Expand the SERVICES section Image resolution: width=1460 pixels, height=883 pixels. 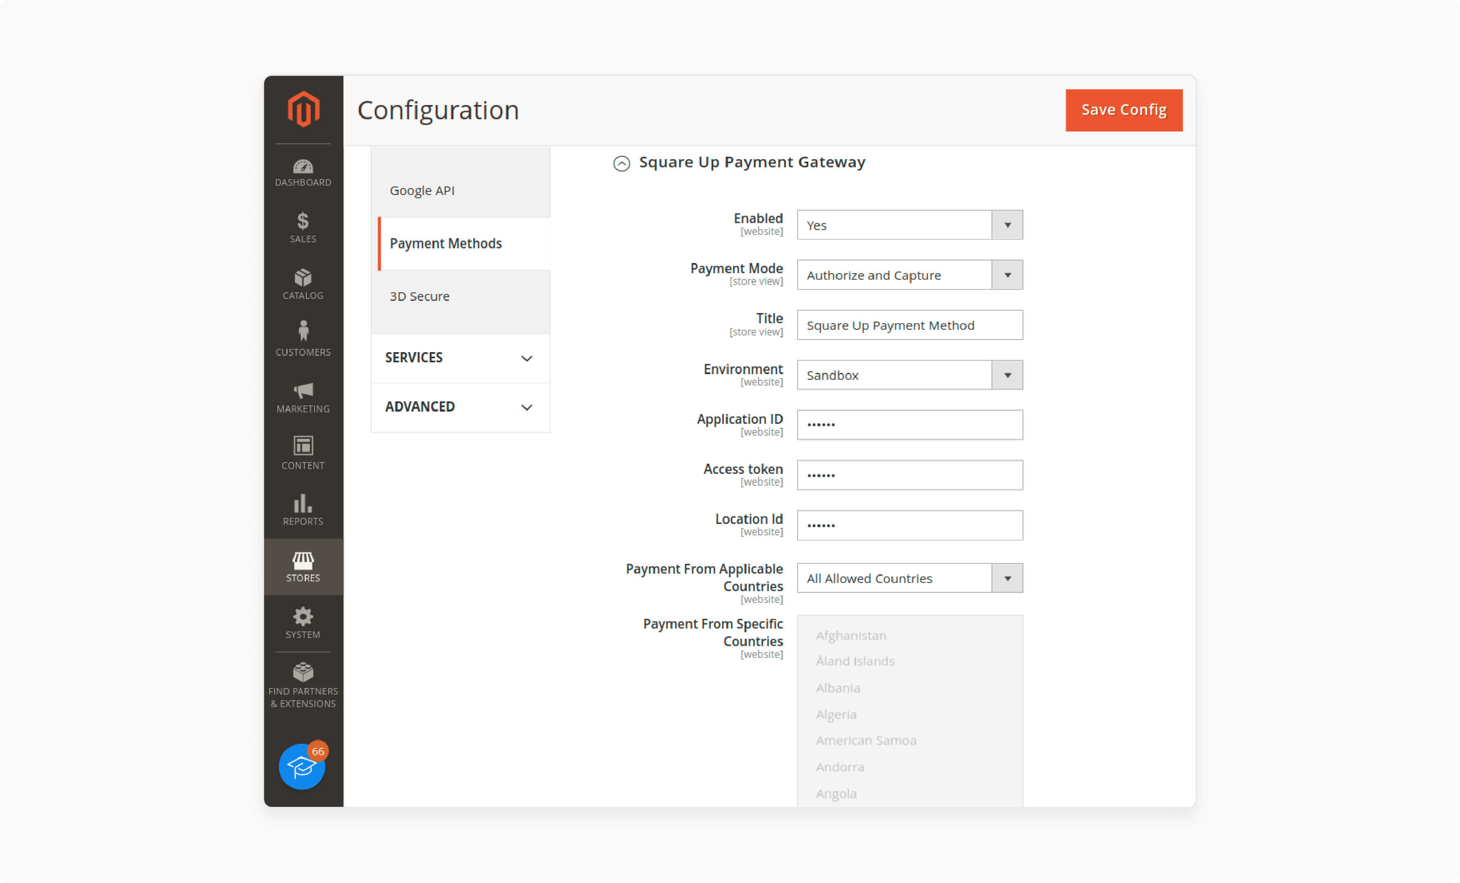460,357
